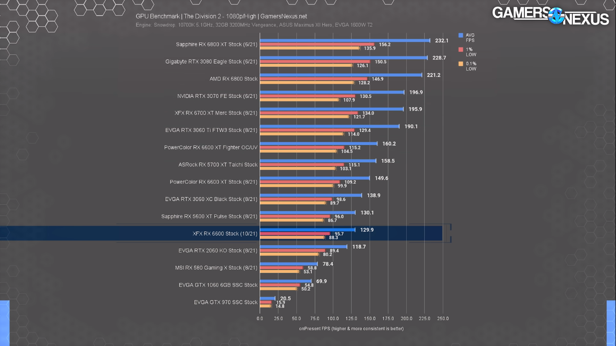Click the 130.1 average FPS value

pos(367,212)
